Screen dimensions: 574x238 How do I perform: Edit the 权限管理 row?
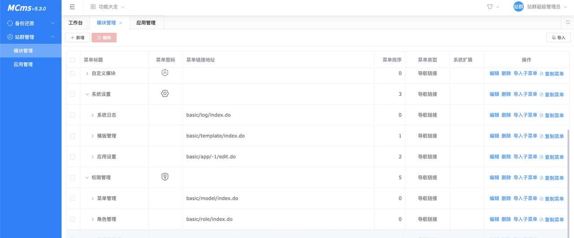tap(494, 177)
